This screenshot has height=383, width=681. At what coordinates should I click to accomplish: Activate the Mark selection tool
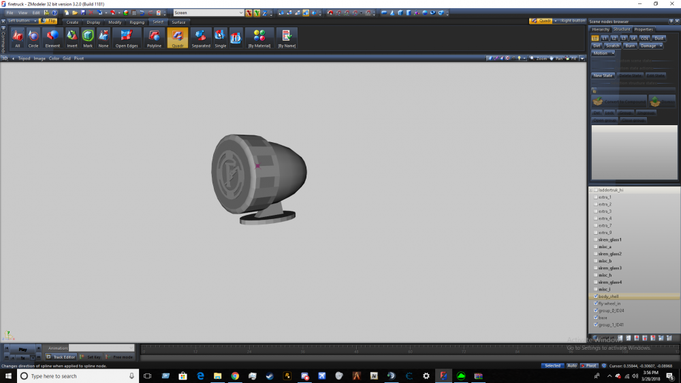coord(88,38)
